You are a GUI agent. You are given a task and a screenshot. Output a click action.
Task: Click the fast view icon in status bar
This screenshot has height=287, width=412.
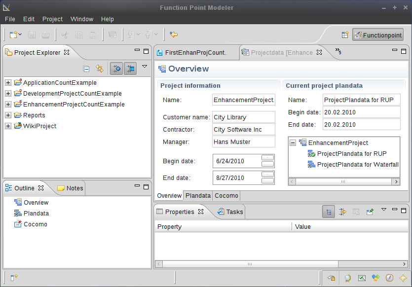pos(14,277)
